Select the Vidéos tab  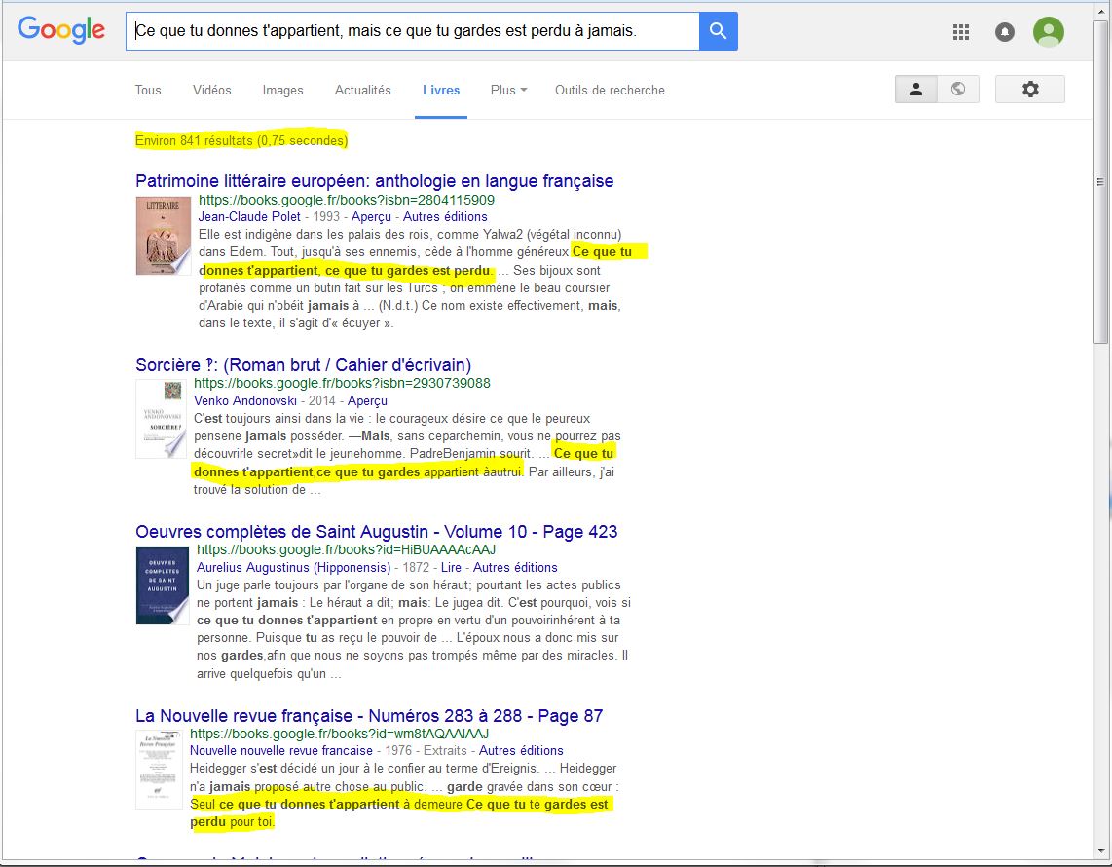tap(211, 90)
